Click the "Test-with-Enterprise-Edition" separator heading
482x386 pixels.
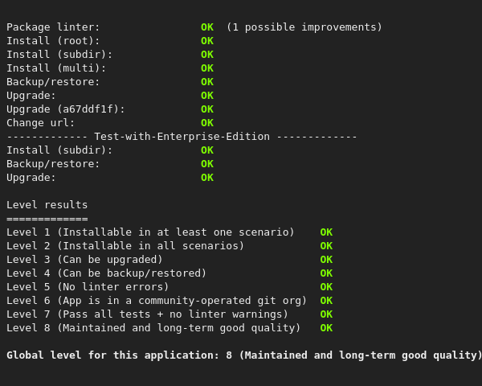[x=182, y=137]
